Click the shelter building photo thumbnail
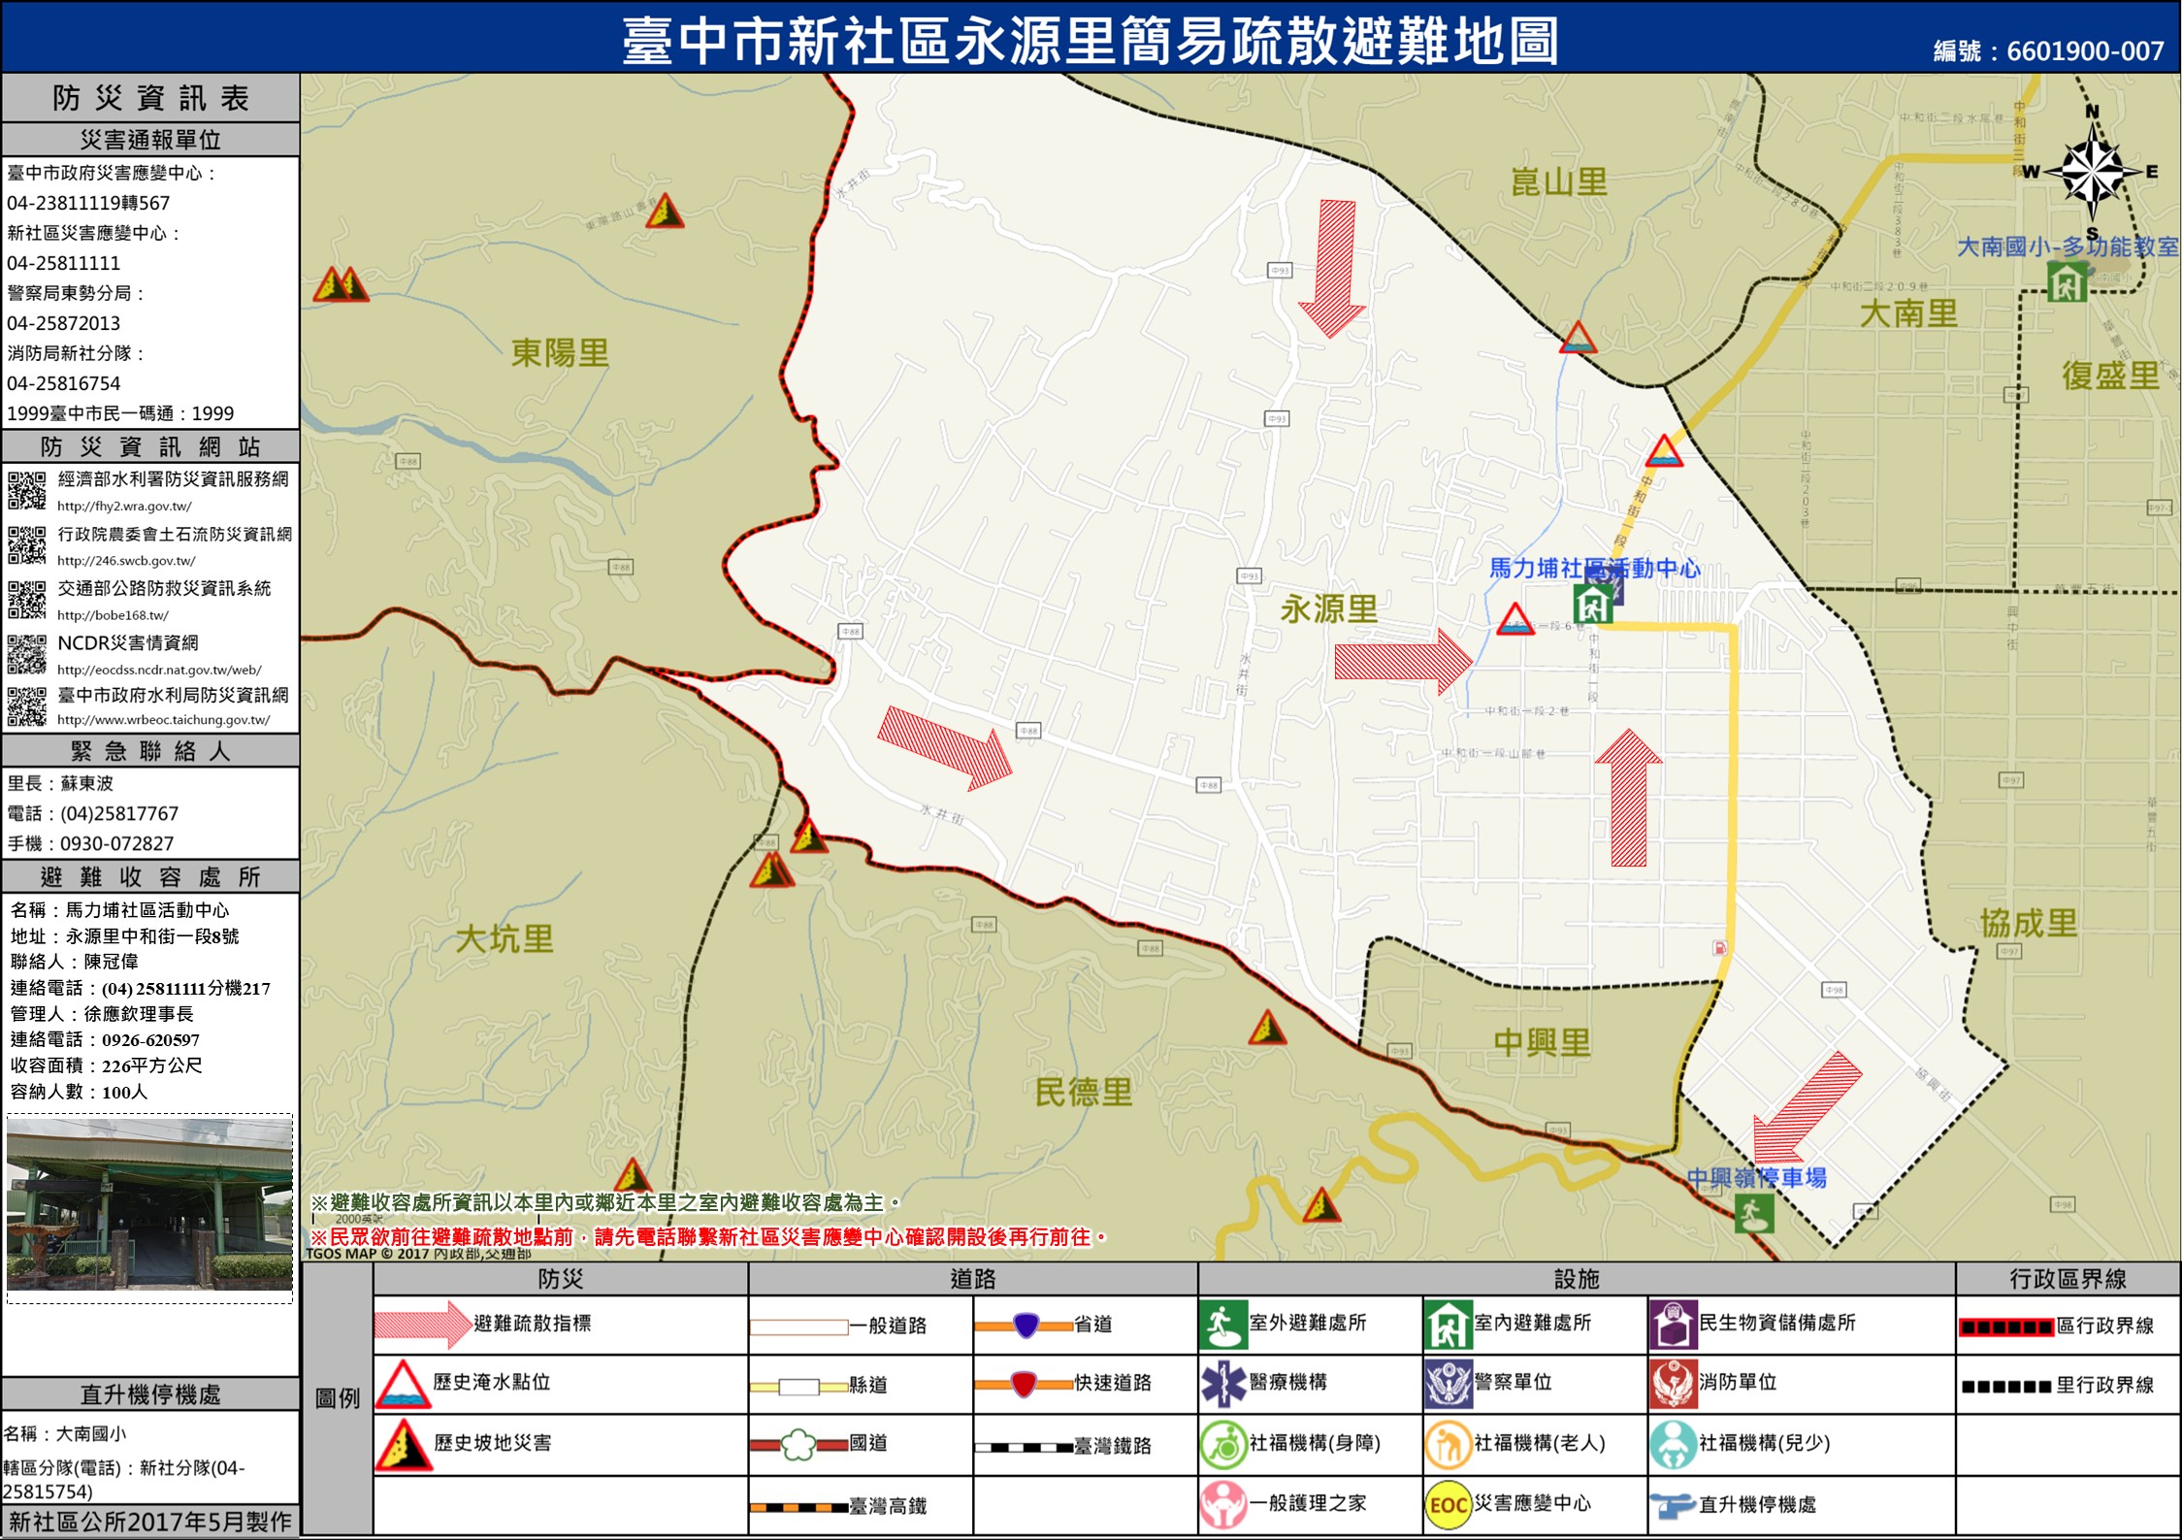2182x1540 pixels. (x=149, y=1204)
